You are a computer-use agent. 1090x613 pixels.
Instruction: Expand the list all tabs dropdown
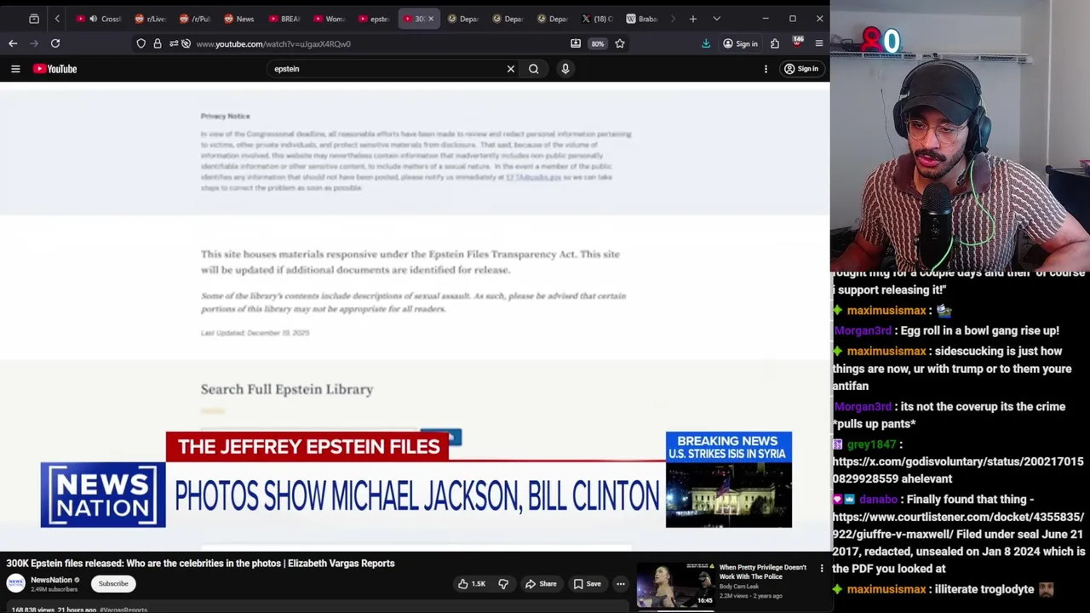716,19
